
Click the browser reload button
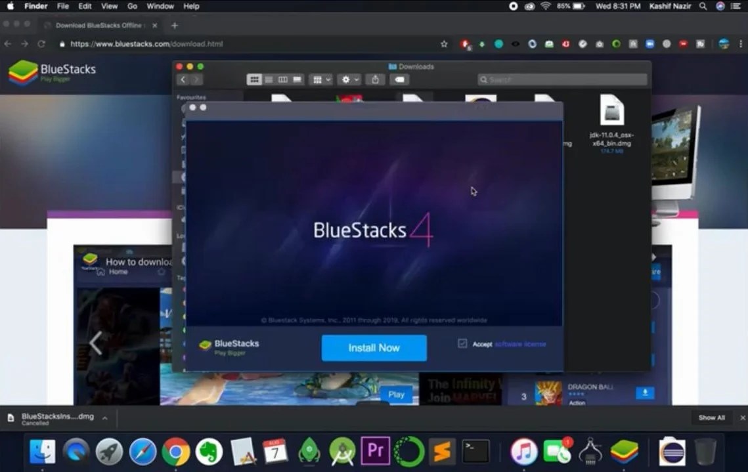click(41, 44)
